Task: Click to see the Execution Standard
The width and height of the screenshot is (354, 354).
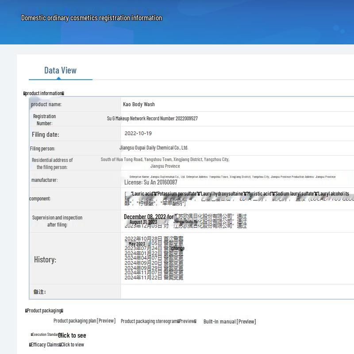Action: pyautogui.click(x=72, y=335)
